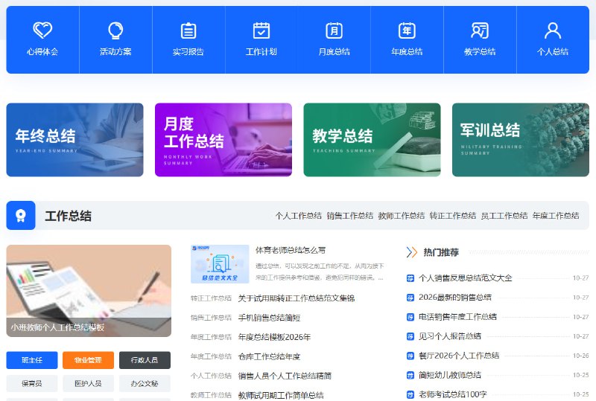The width and height of the screenshot is (596, 401).
Task: Open 简短幼儿教师总结 recommendation
Action: 450,375
